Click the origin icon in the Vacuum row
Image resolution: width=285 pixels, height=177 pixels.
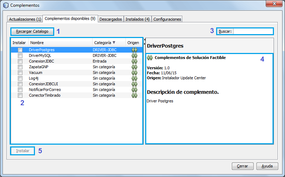(x=134, y=73)
